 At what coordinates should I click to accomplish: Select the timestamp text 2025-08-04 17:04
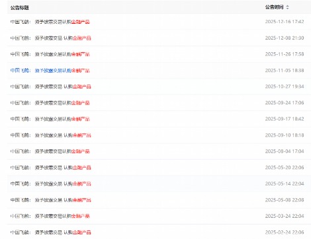point(285,151)
